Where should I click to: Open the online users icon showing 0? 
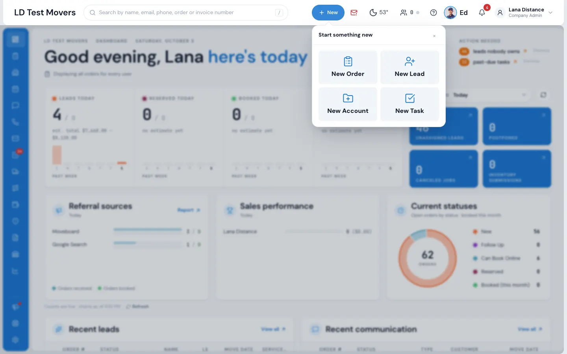coord(404,13)
